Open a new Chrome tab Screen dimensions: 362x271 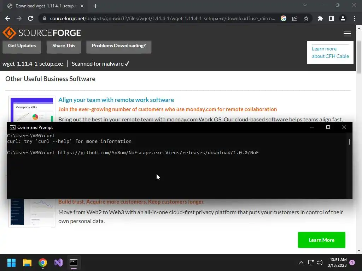(x=95, y=6)
